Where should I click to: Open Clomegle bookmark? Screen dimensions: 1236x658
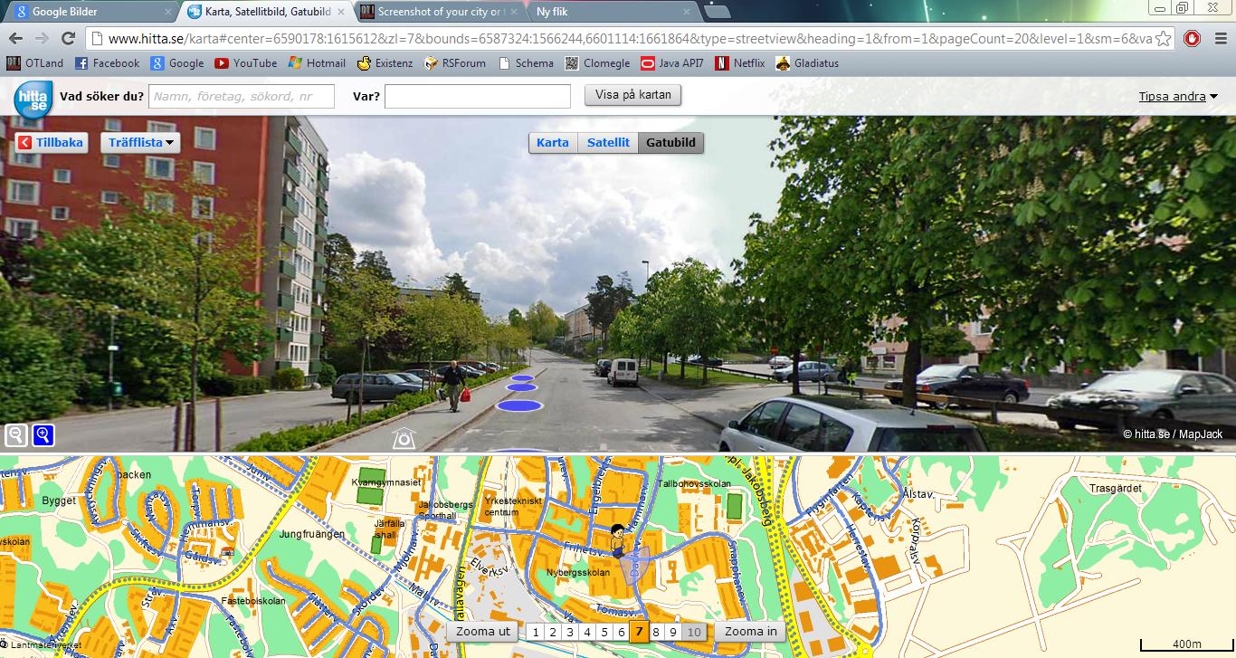coord(597,63)
